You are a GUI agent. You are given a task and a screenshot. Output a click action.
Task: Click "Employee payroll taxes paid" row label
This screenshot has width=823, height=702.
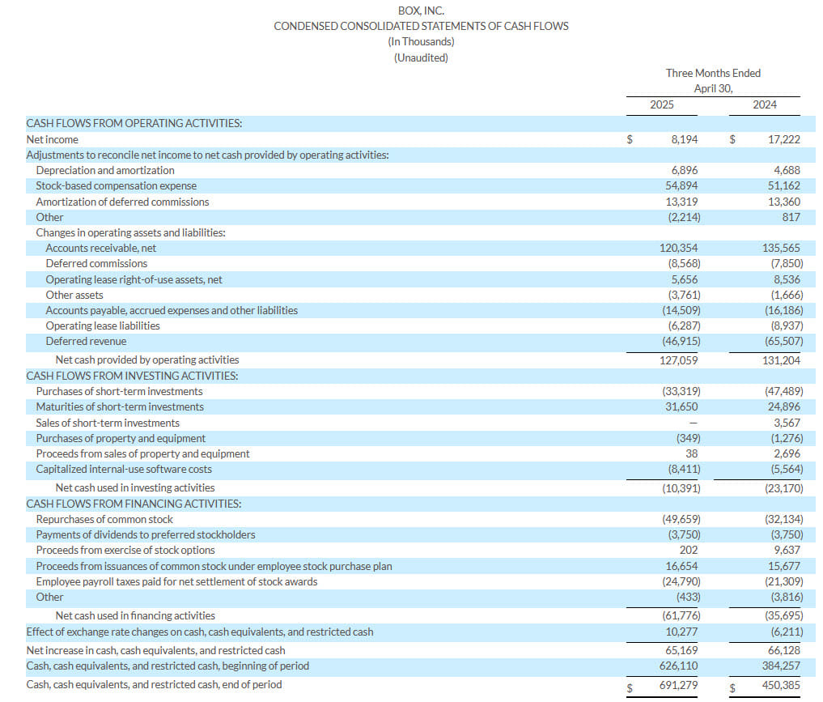coord(176,582)
